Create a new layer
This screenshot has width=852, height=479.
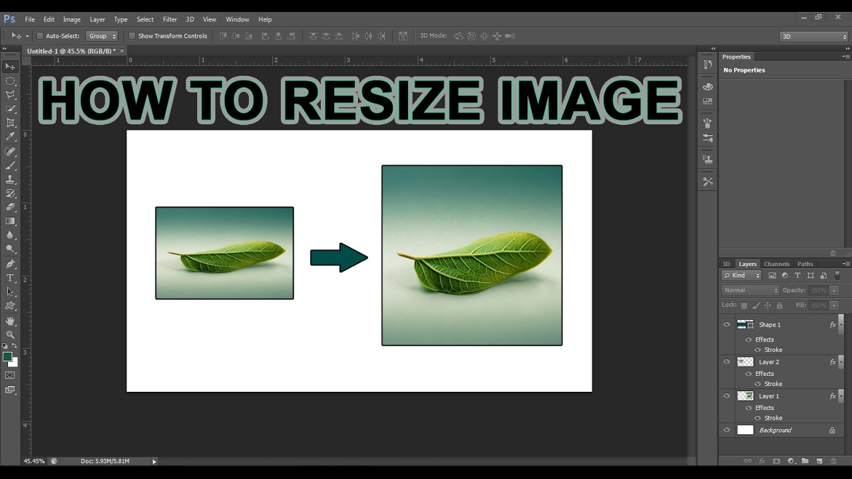[819, 461]
